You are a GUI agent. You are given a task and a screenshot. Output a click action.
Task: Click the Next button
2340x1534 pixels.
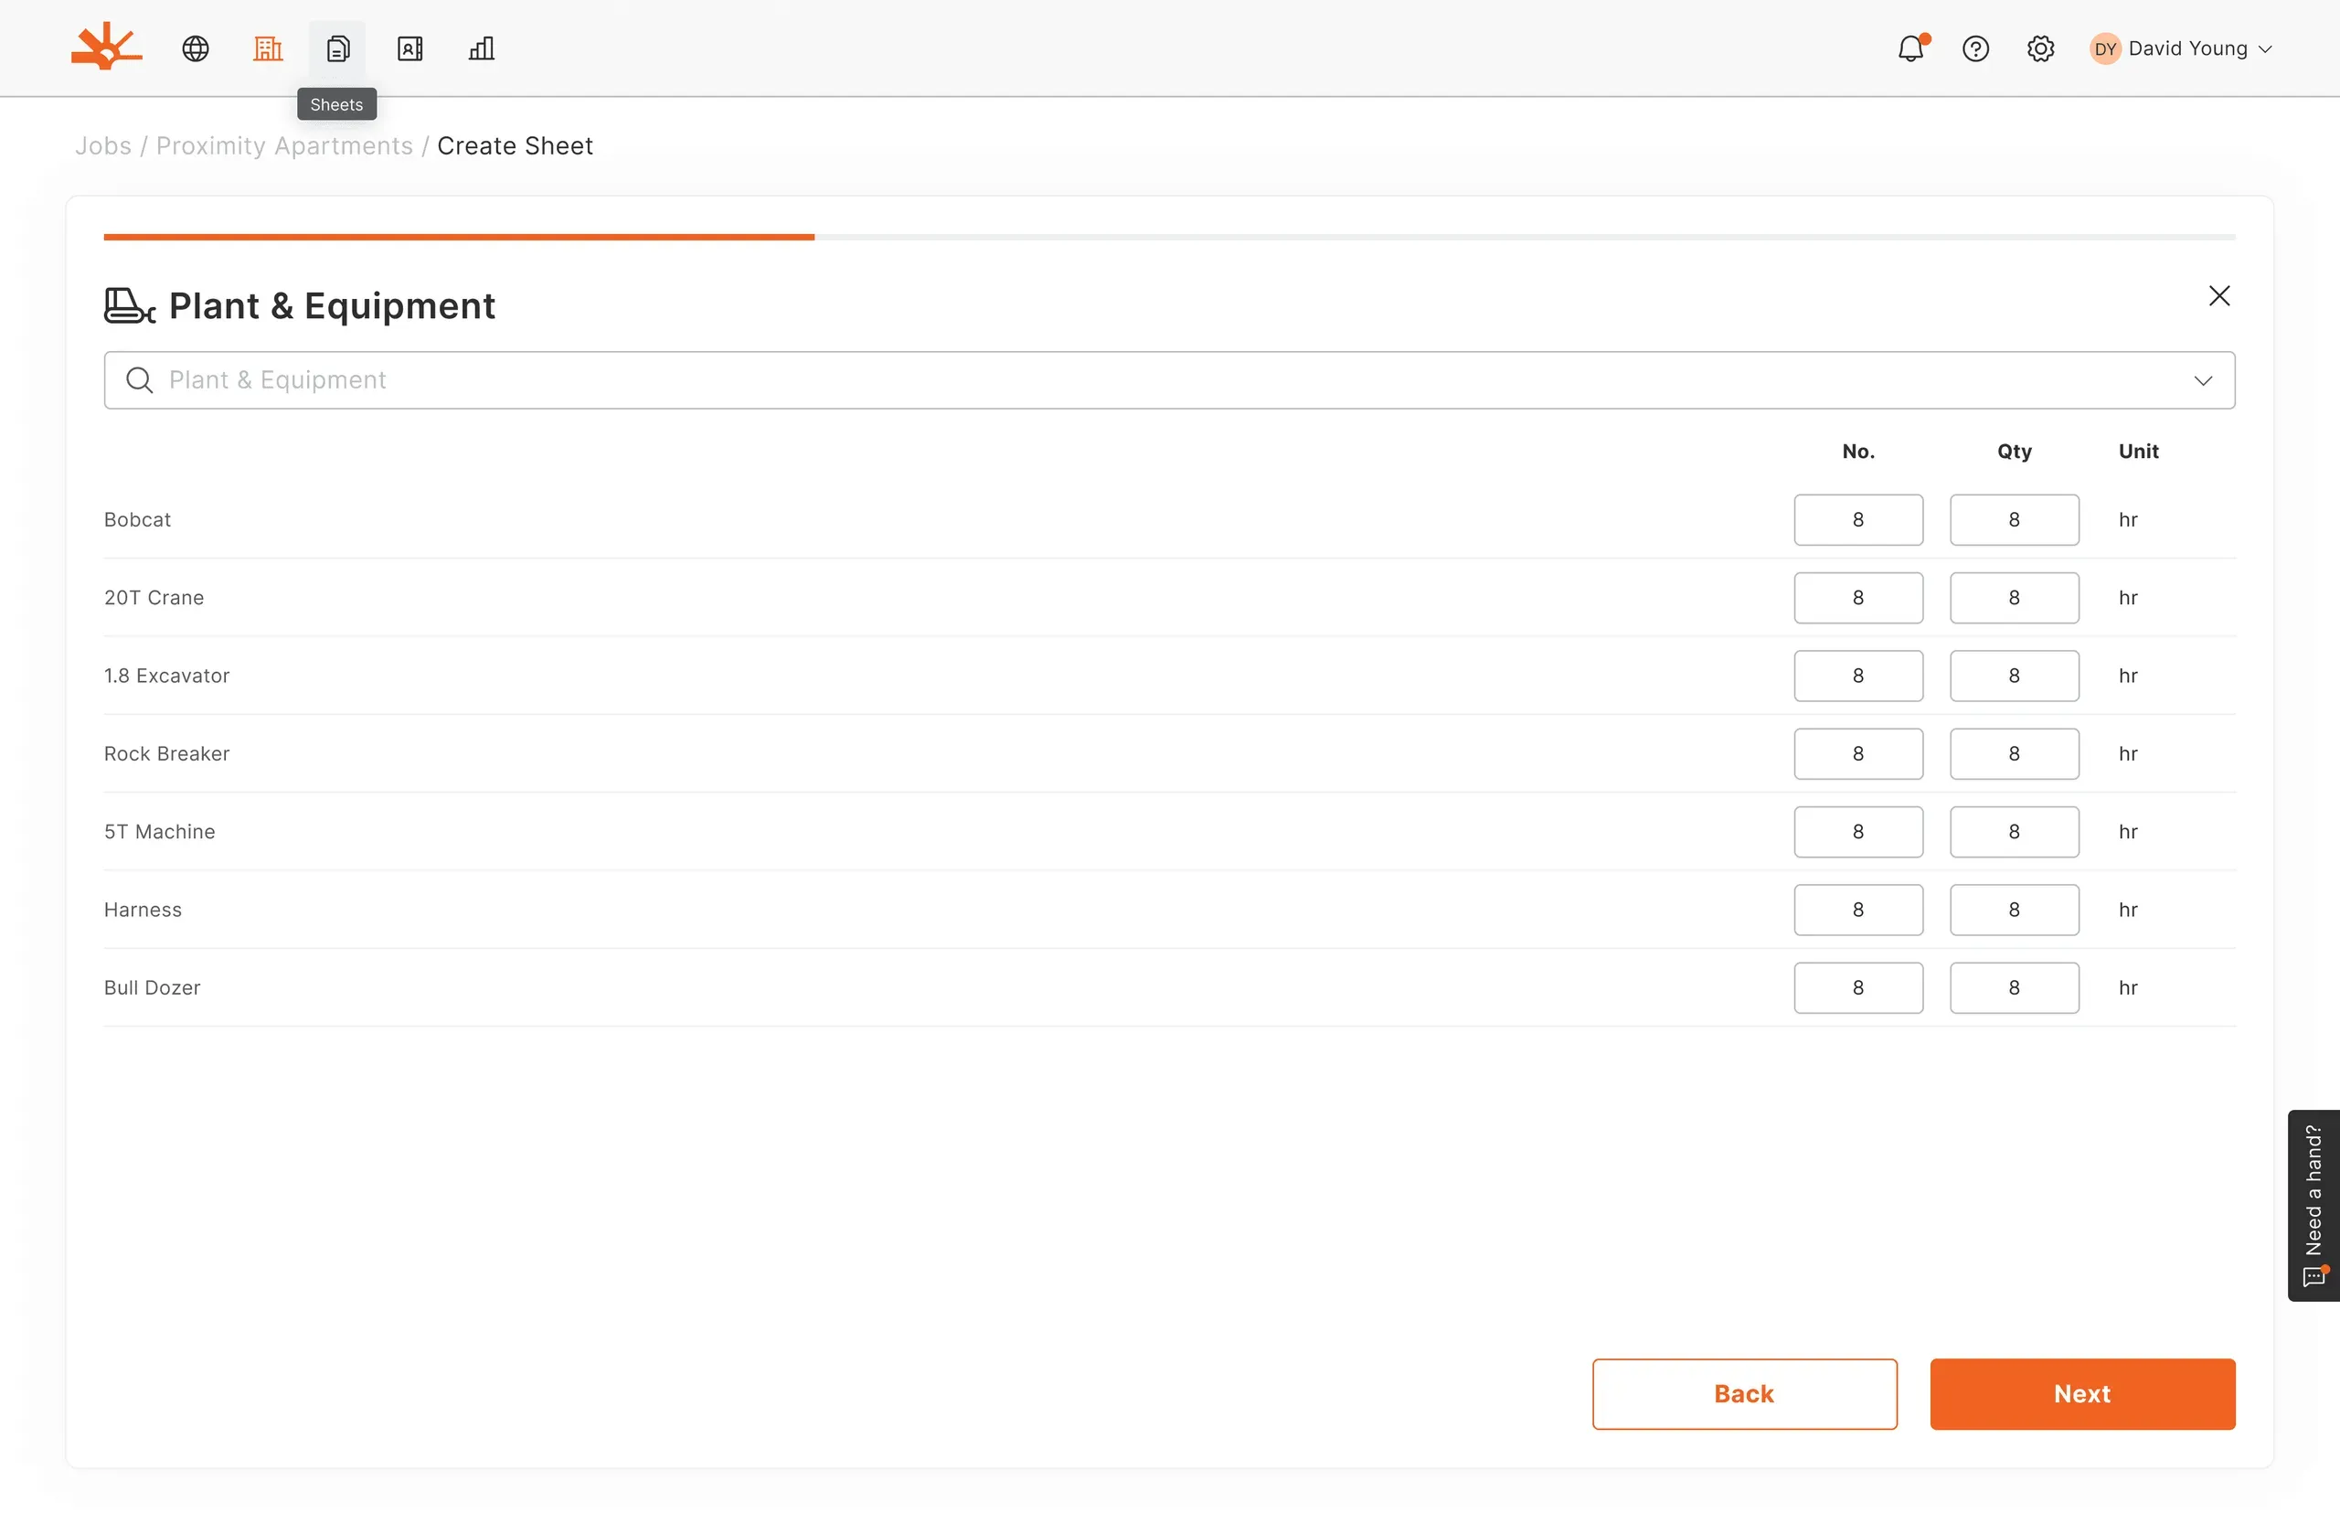(x=2081, y=1394)
